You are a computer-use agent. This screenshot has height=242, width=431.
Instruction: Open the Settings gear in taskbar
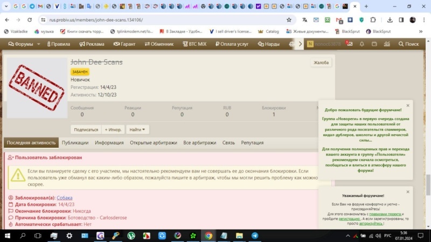coord(69,236)
